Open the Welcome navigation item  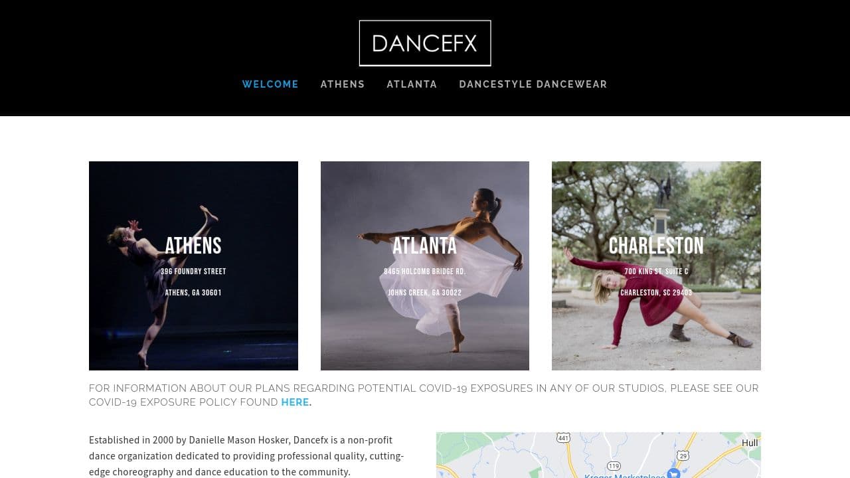point(270,84)
